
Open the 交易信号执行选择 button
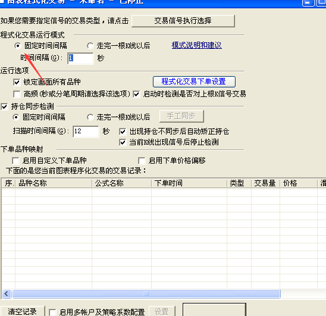point(183,21)
